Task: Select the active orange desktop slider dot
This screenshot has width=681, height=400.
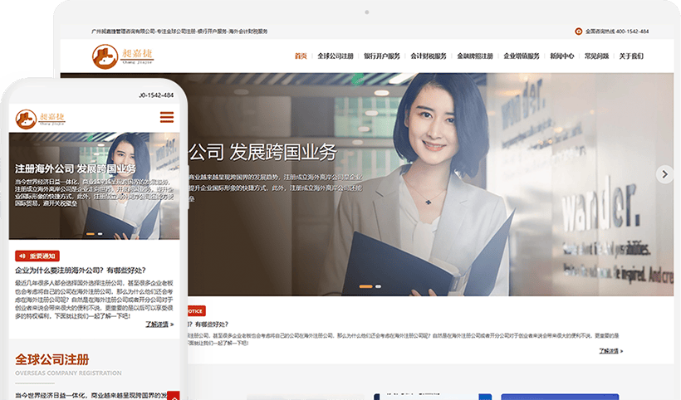Action: coord(365,286)
